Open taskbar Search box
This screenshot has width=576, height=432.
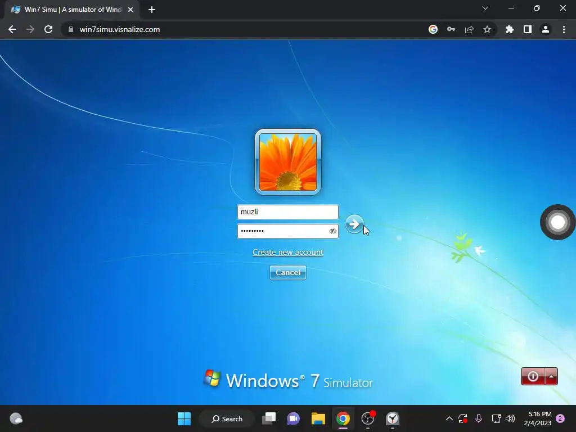click(227, 418)
